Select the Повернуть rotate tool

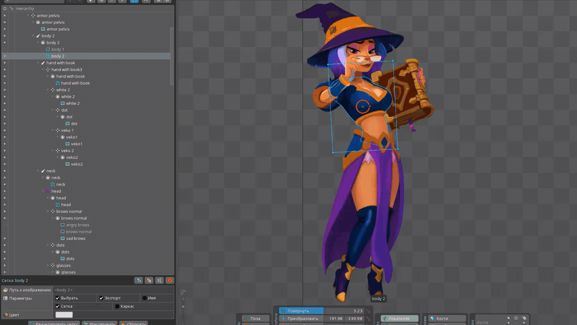[x=301, y=311]
